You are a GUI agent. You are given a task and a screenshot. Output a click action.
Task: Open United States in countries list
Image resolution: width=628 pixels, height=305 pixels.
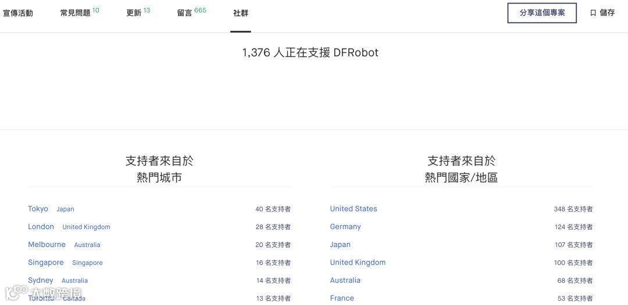pyautogui.click(x=354, y=209)
